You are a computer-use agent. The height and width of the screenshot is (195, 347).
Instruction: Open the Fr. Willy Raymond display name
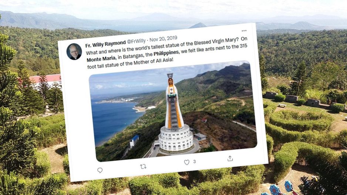tap(105, 44)
